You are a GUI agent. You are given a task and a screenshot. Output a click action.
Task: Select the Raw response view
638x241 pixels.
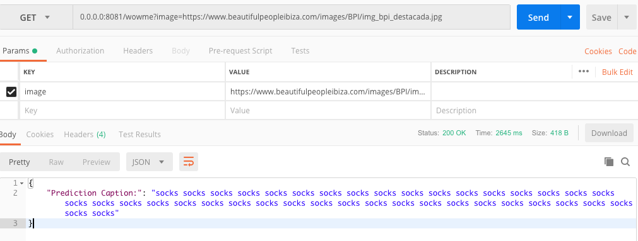(56, 162)
